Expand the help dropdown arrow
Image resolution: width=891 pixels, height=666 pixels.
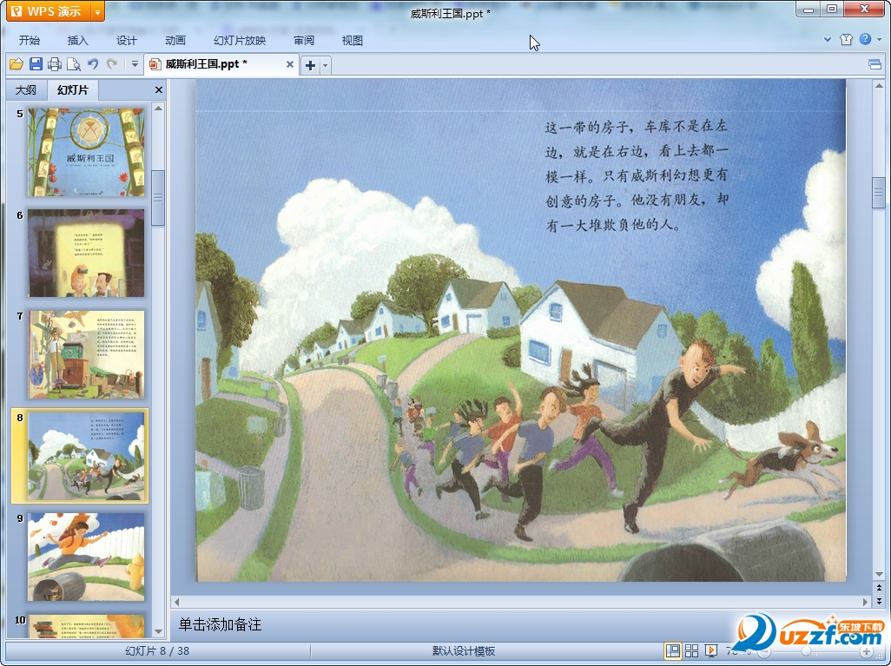tap(879, 40)
